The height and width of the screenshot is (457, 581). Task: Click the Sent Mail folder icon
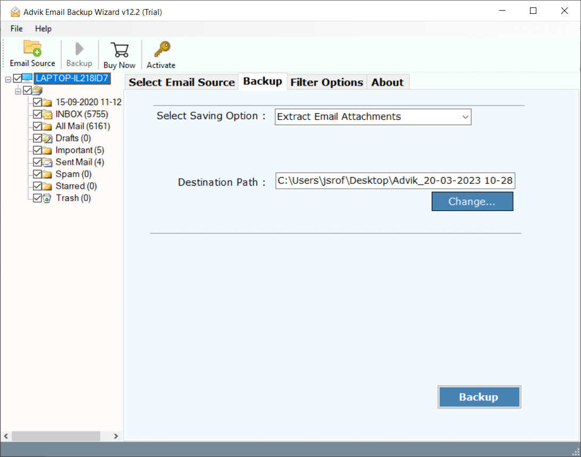coord(47,162)
